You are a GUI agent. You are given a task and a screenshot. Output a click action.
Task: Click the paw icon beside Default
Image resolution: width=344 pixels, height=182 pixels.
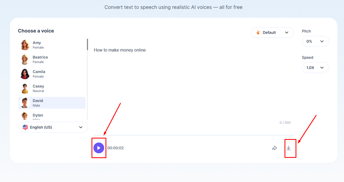pos(258,32)
